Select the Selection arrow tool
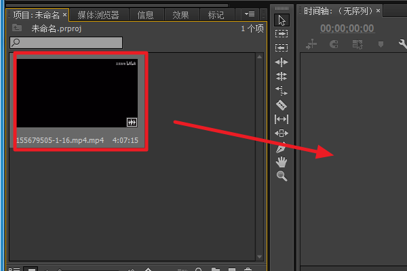This screenshot has height=271, width=407. 282,20
